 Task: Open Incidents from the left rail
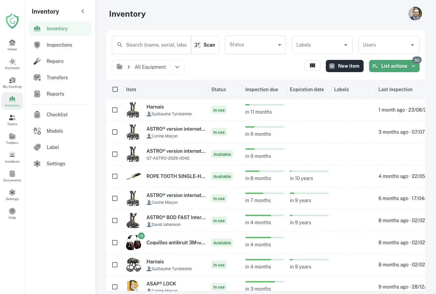pos(12,157)
